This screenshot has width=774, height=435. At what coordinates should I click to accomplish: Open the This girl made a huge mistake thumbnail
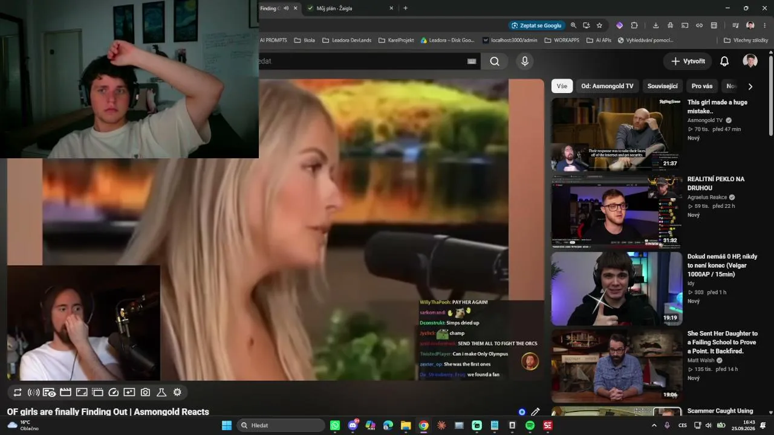click(x=617, y=134)
